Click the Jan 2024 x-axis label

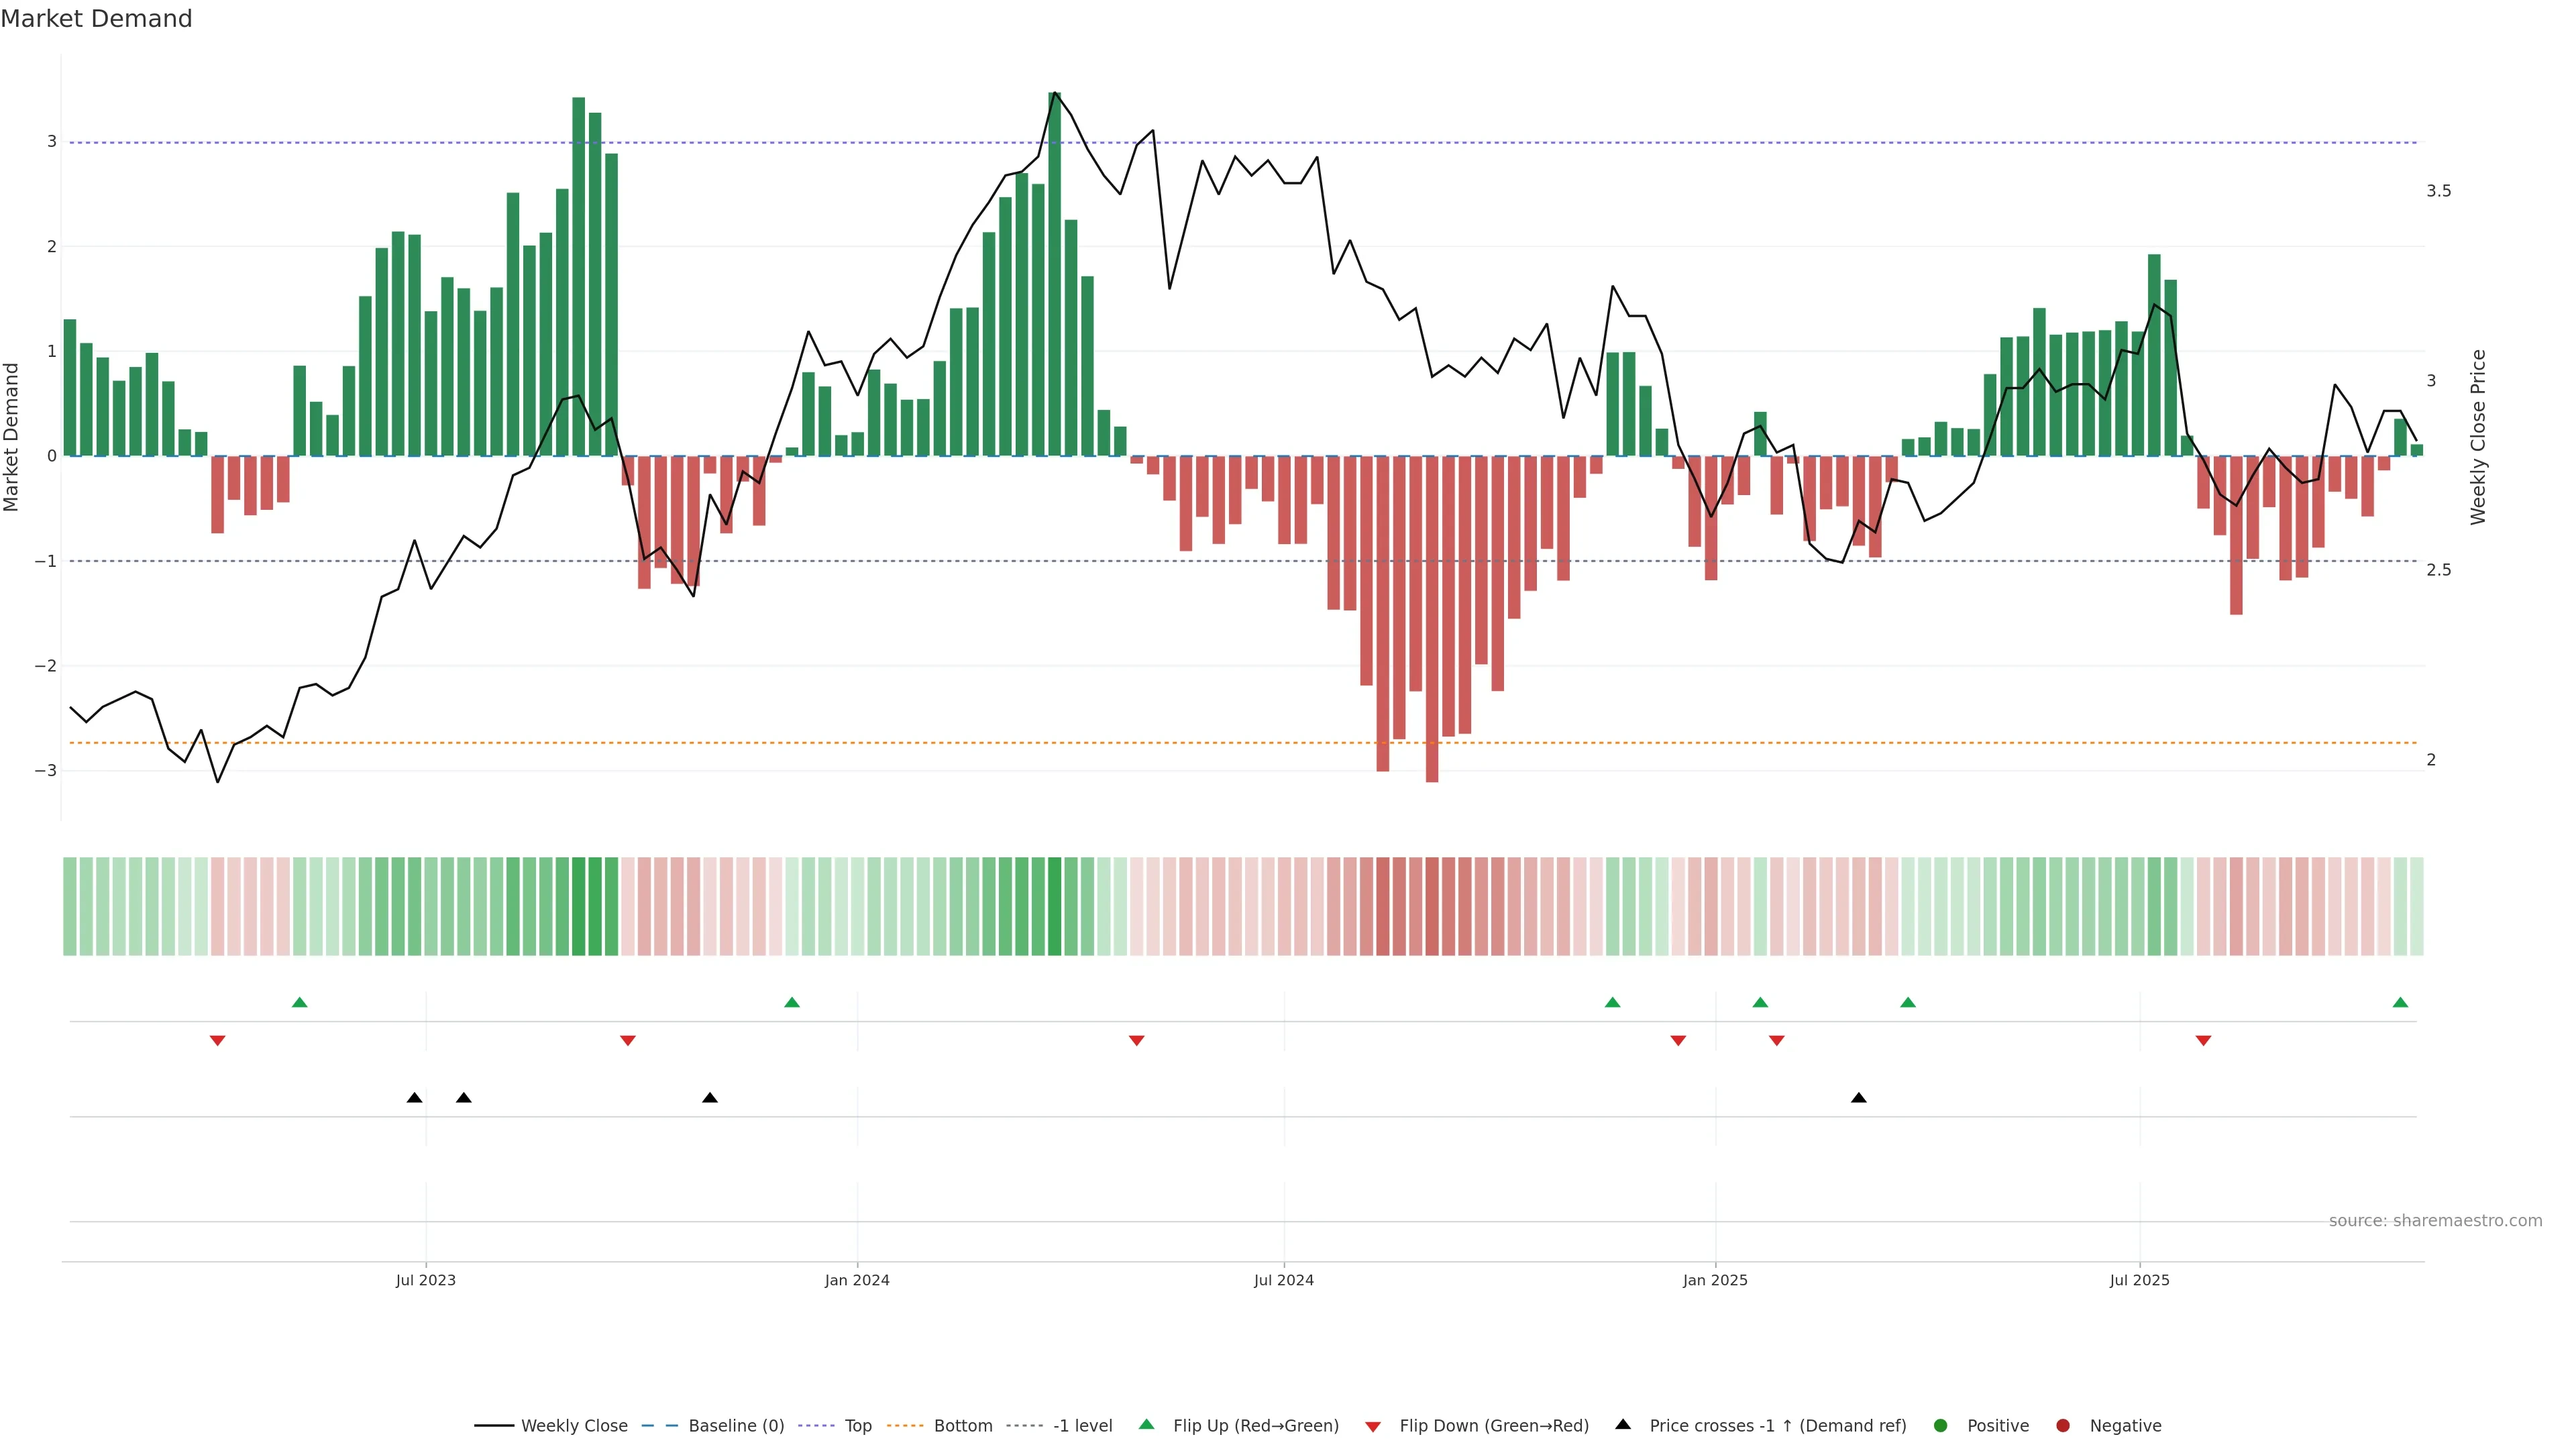[x=857, y=1281]
